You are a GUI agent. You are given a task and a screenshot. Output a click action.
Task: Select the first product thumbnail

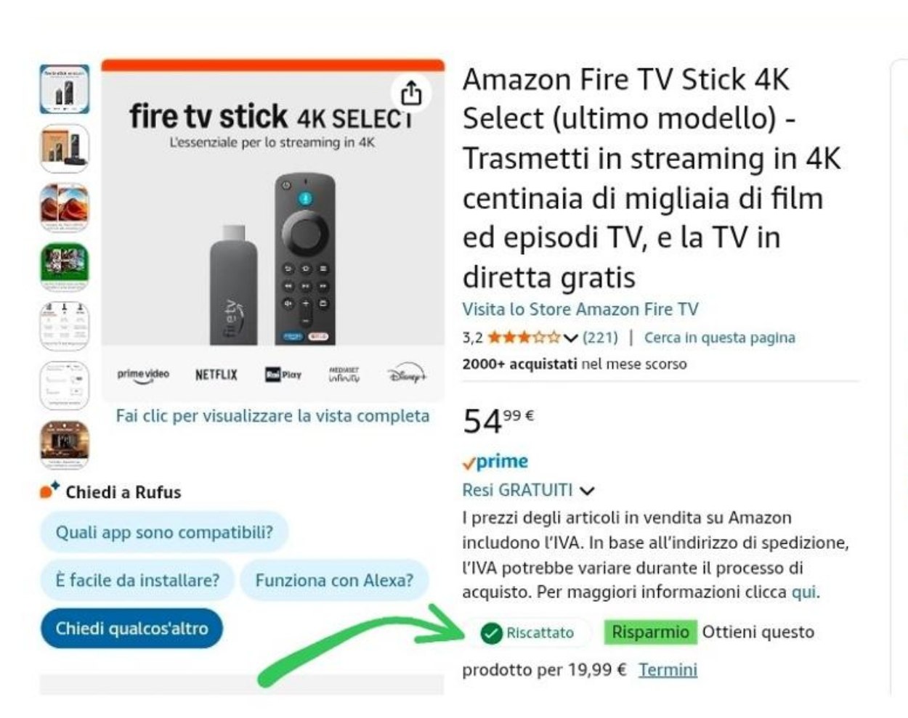tap(64, 89)
